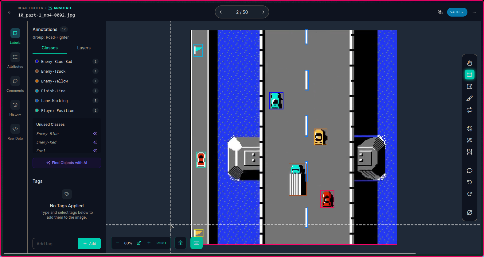The width and height of the screenshot is (484, 257).
Task: Open the History sidebar panel
Action: 15,108
